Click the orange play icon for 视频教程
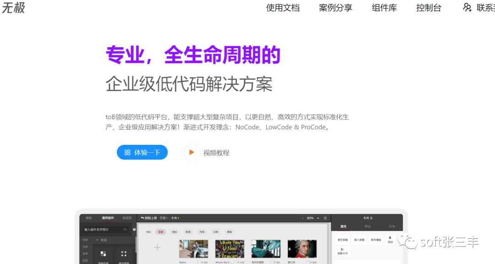The image size is (495, 264). (x=192, y=153)
